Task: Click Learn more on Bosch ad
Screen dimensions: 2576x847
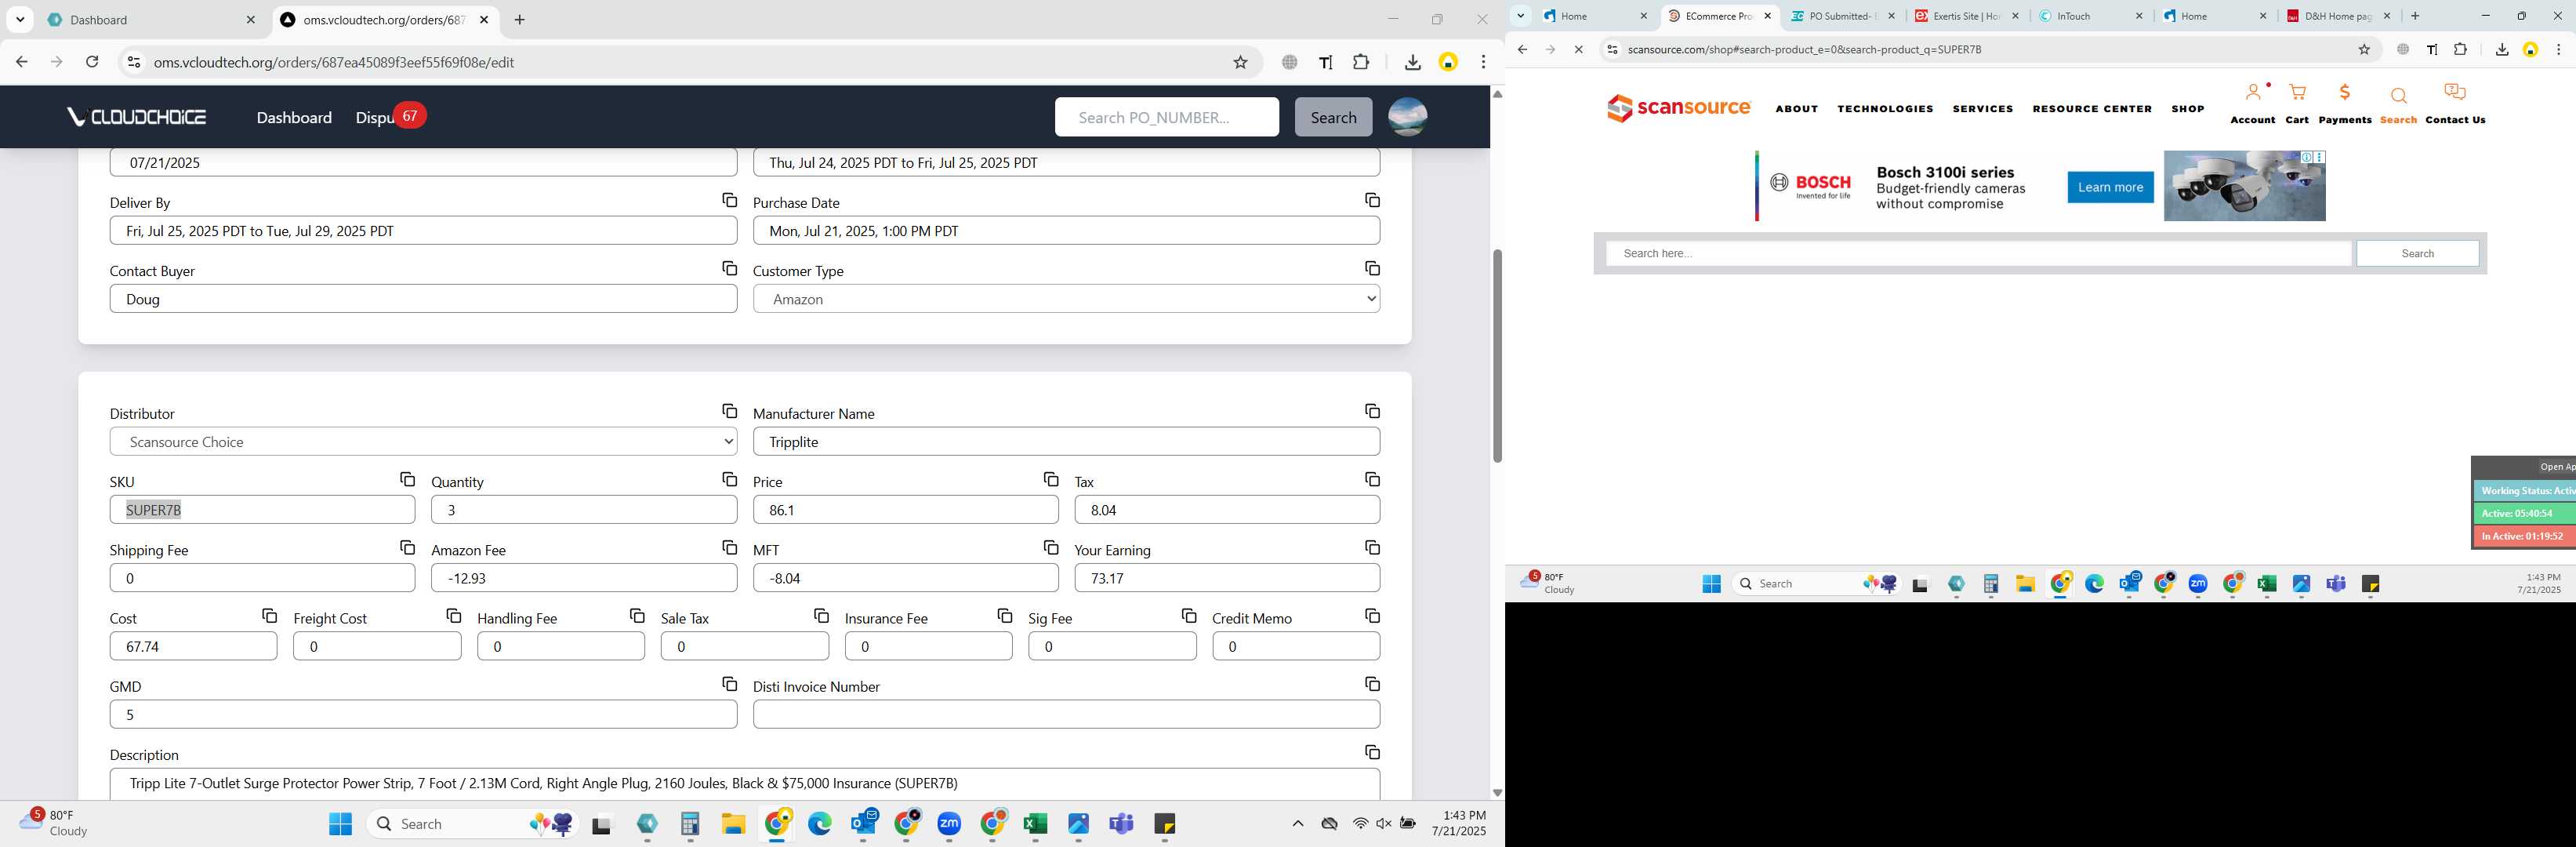Action: pyautogui.click(x=2110, y=187)
